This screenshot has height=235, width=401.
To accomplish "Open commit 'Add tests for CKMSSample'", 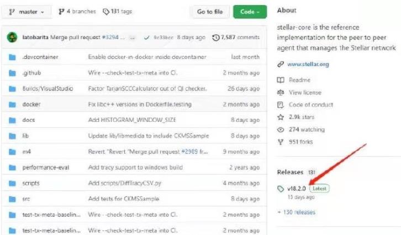I will (124, 199).
